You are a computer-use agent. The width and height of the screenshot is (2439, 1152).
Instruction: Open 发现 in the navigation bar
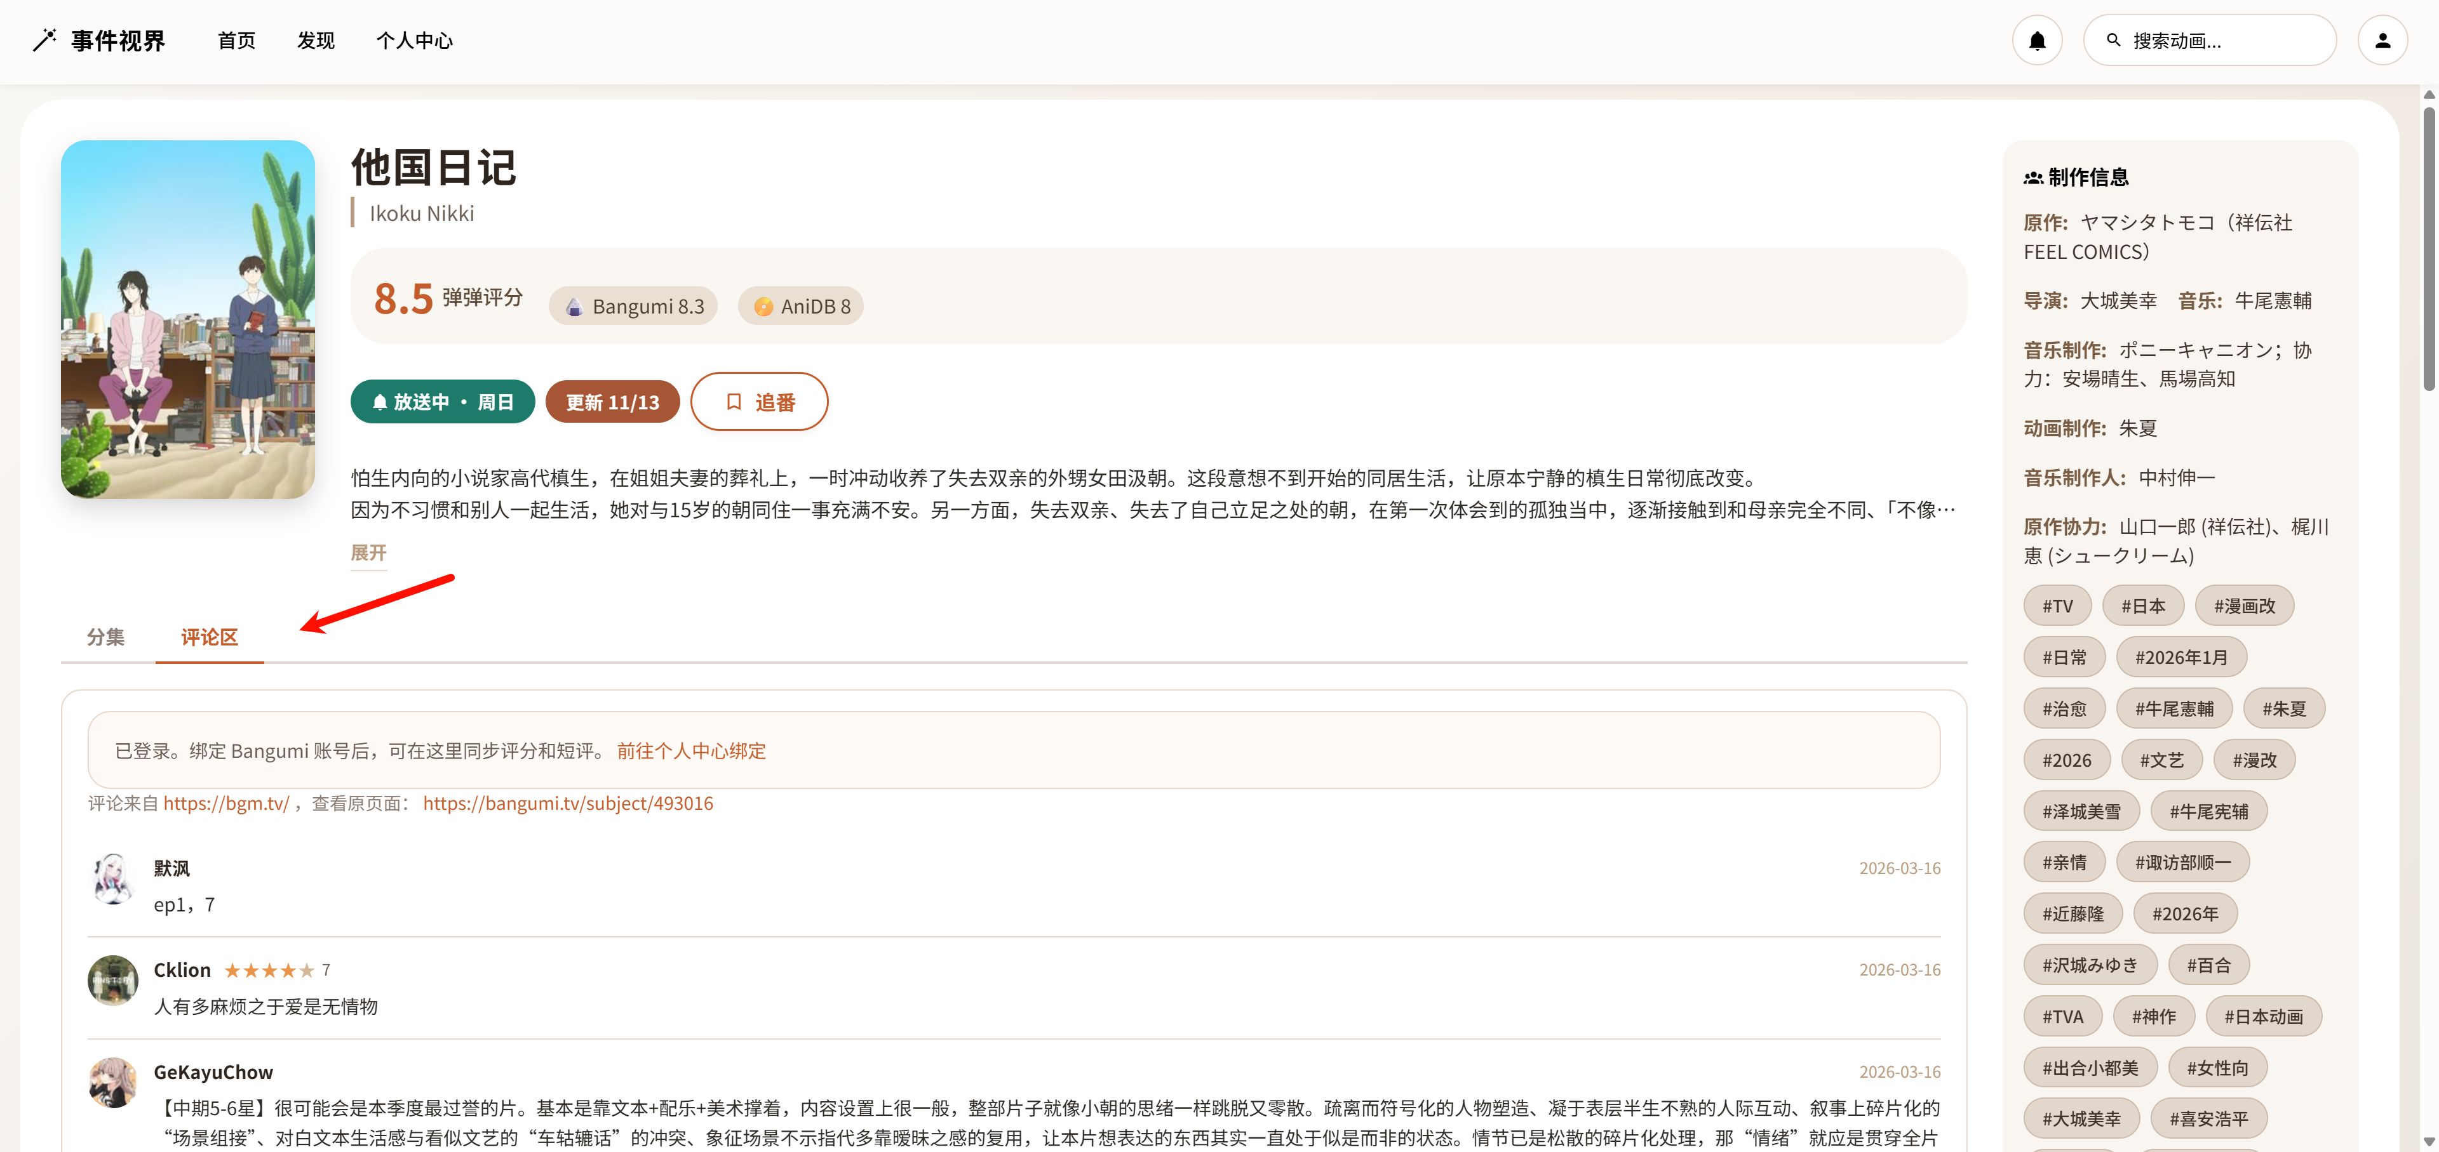coord(314,40)
